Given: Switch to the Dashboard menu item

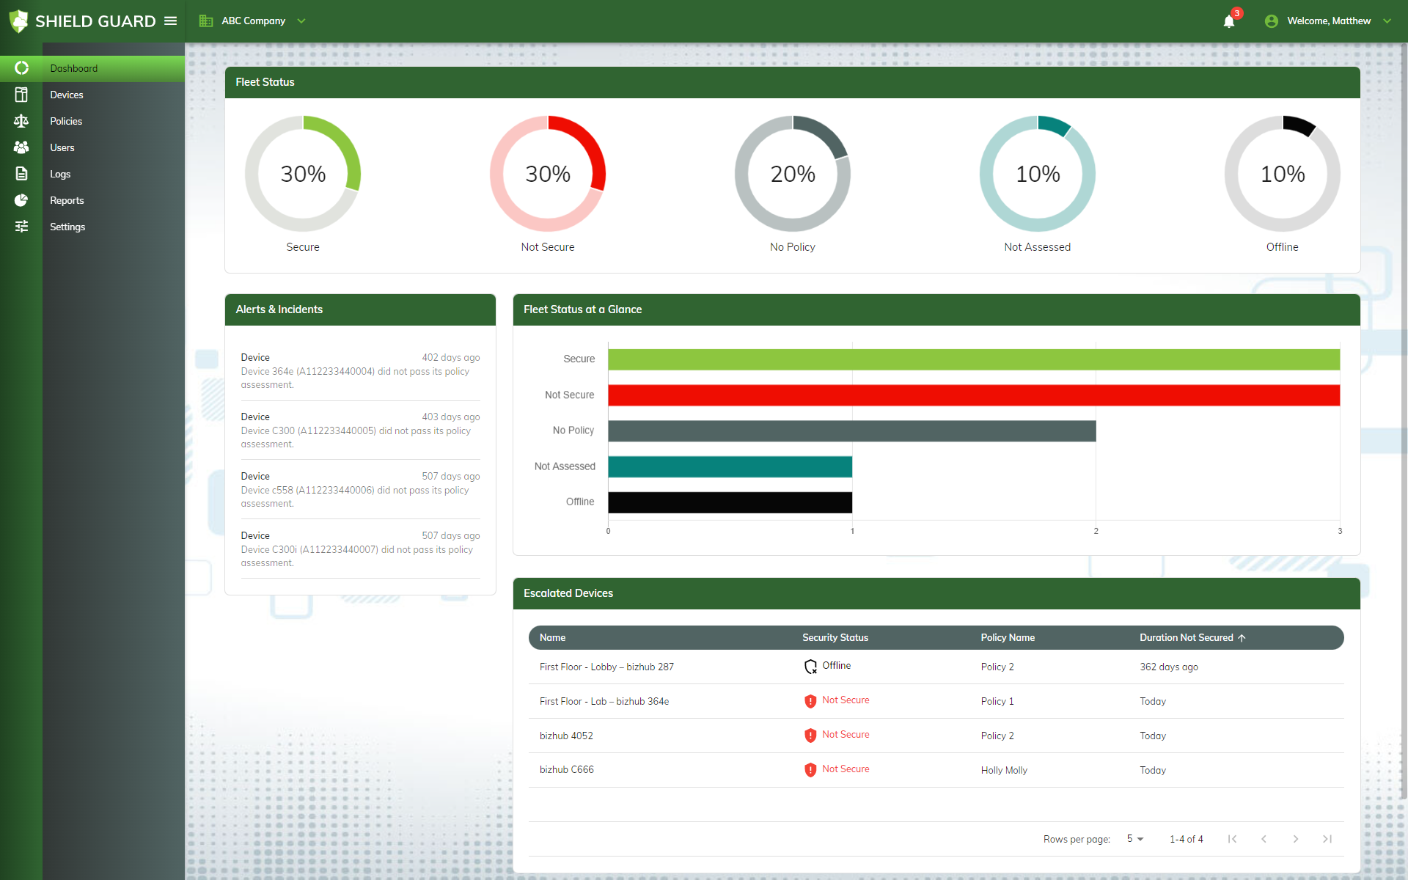Looking at the screenshot, I should click(73, 68).
